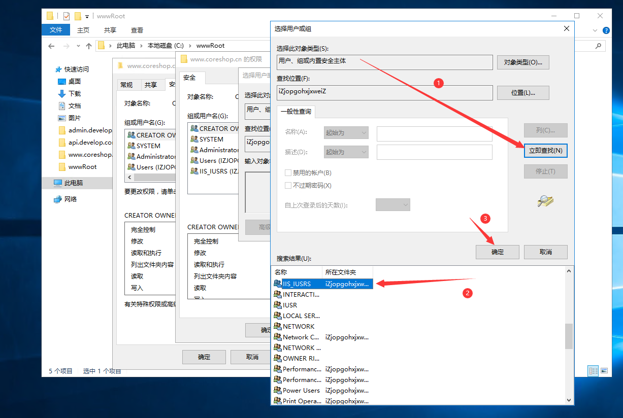Screen dimensions: 623x418
Task: Select IUSR entry in search results
Action: click(290, 305)
